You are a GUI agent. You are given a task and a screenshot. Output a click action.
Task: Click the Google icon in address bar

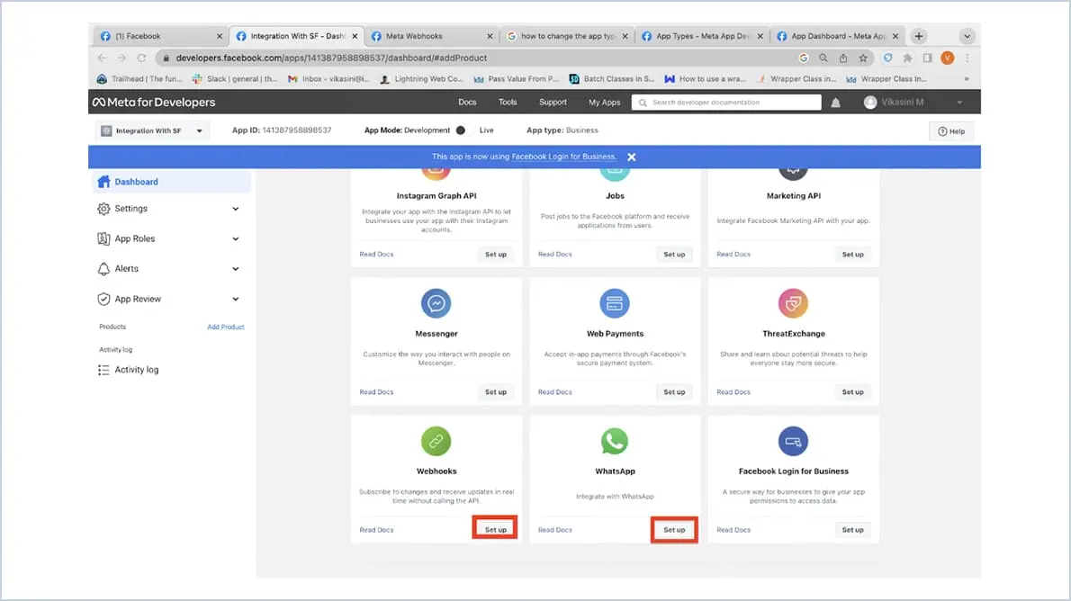coord(803,58)
